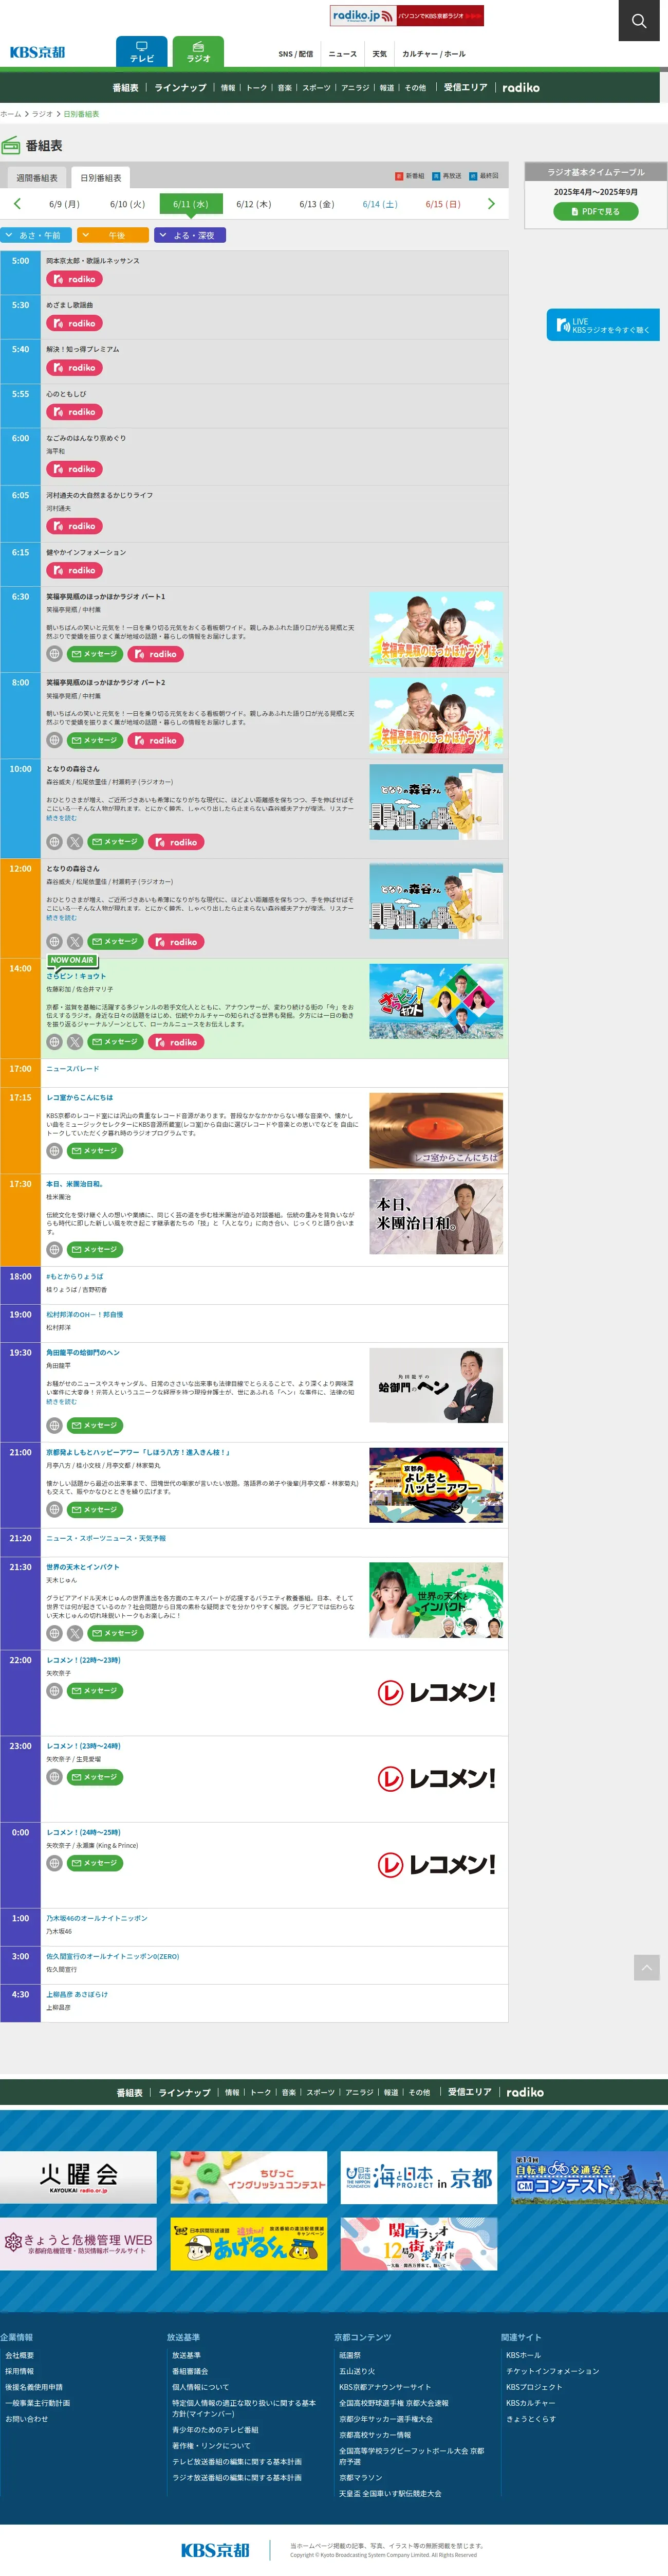Open X icon for 世界の天木とインパクト
The width and height of the screenshot is (668, 2576).
75,1634
